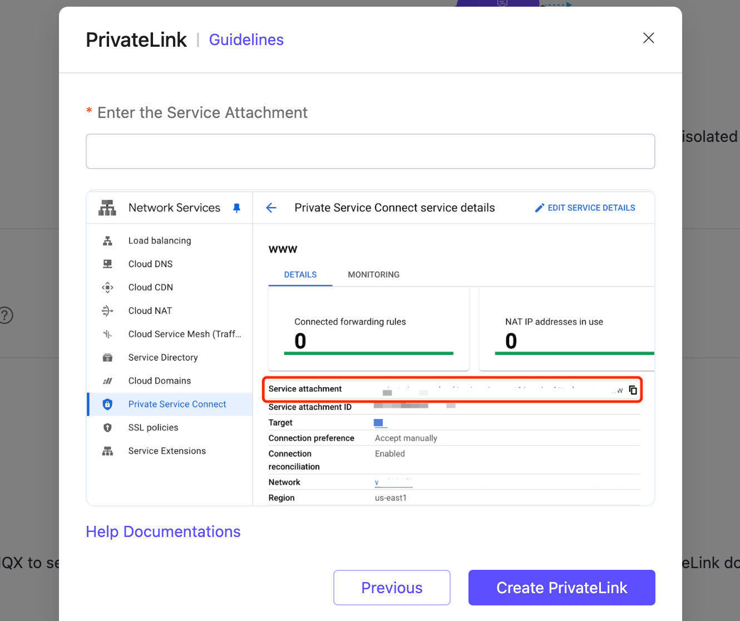Click the back arrow to service list
The height and width of the screenshot is (621, 740).
tap(271, 208)
